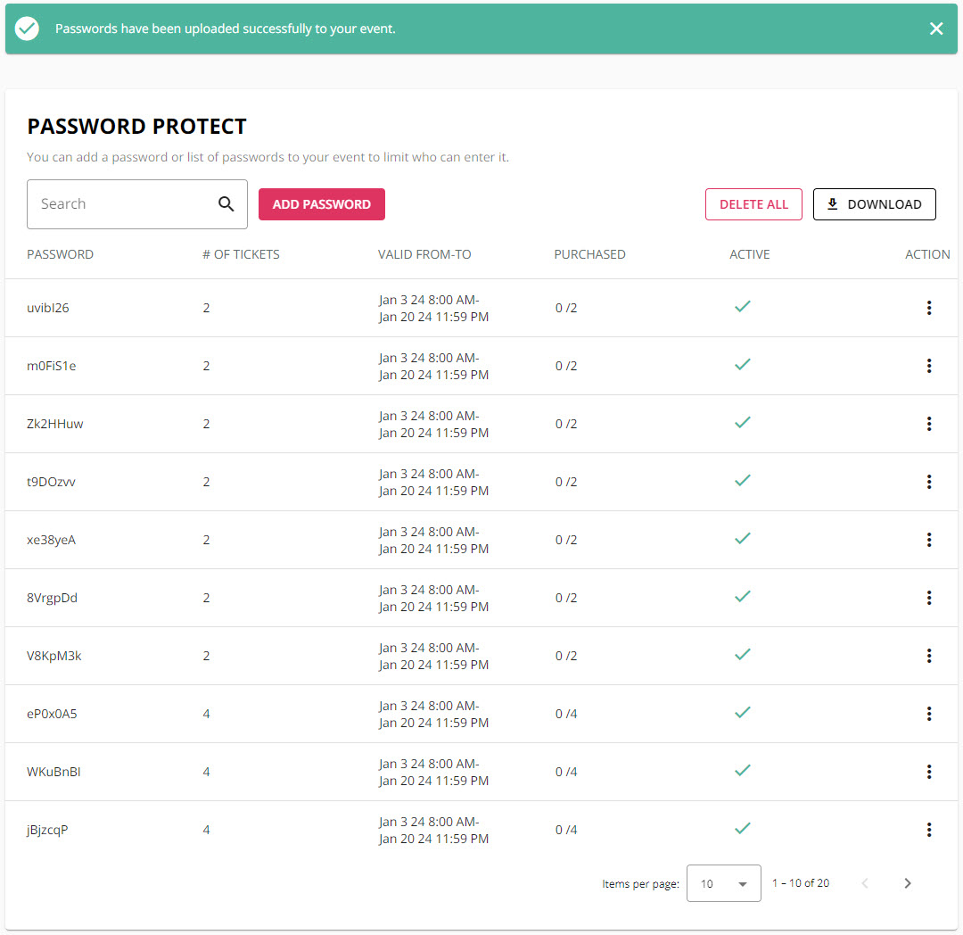Open action menu for password jBjzcqP
The height and width of the screenshot is (935, 963).
click(x=928, y=830)
